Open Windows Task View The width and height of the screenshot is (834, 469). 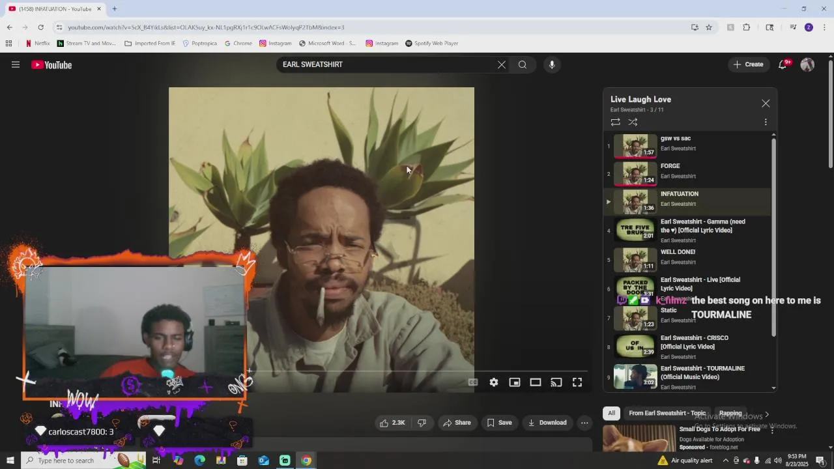pos(156,461)
